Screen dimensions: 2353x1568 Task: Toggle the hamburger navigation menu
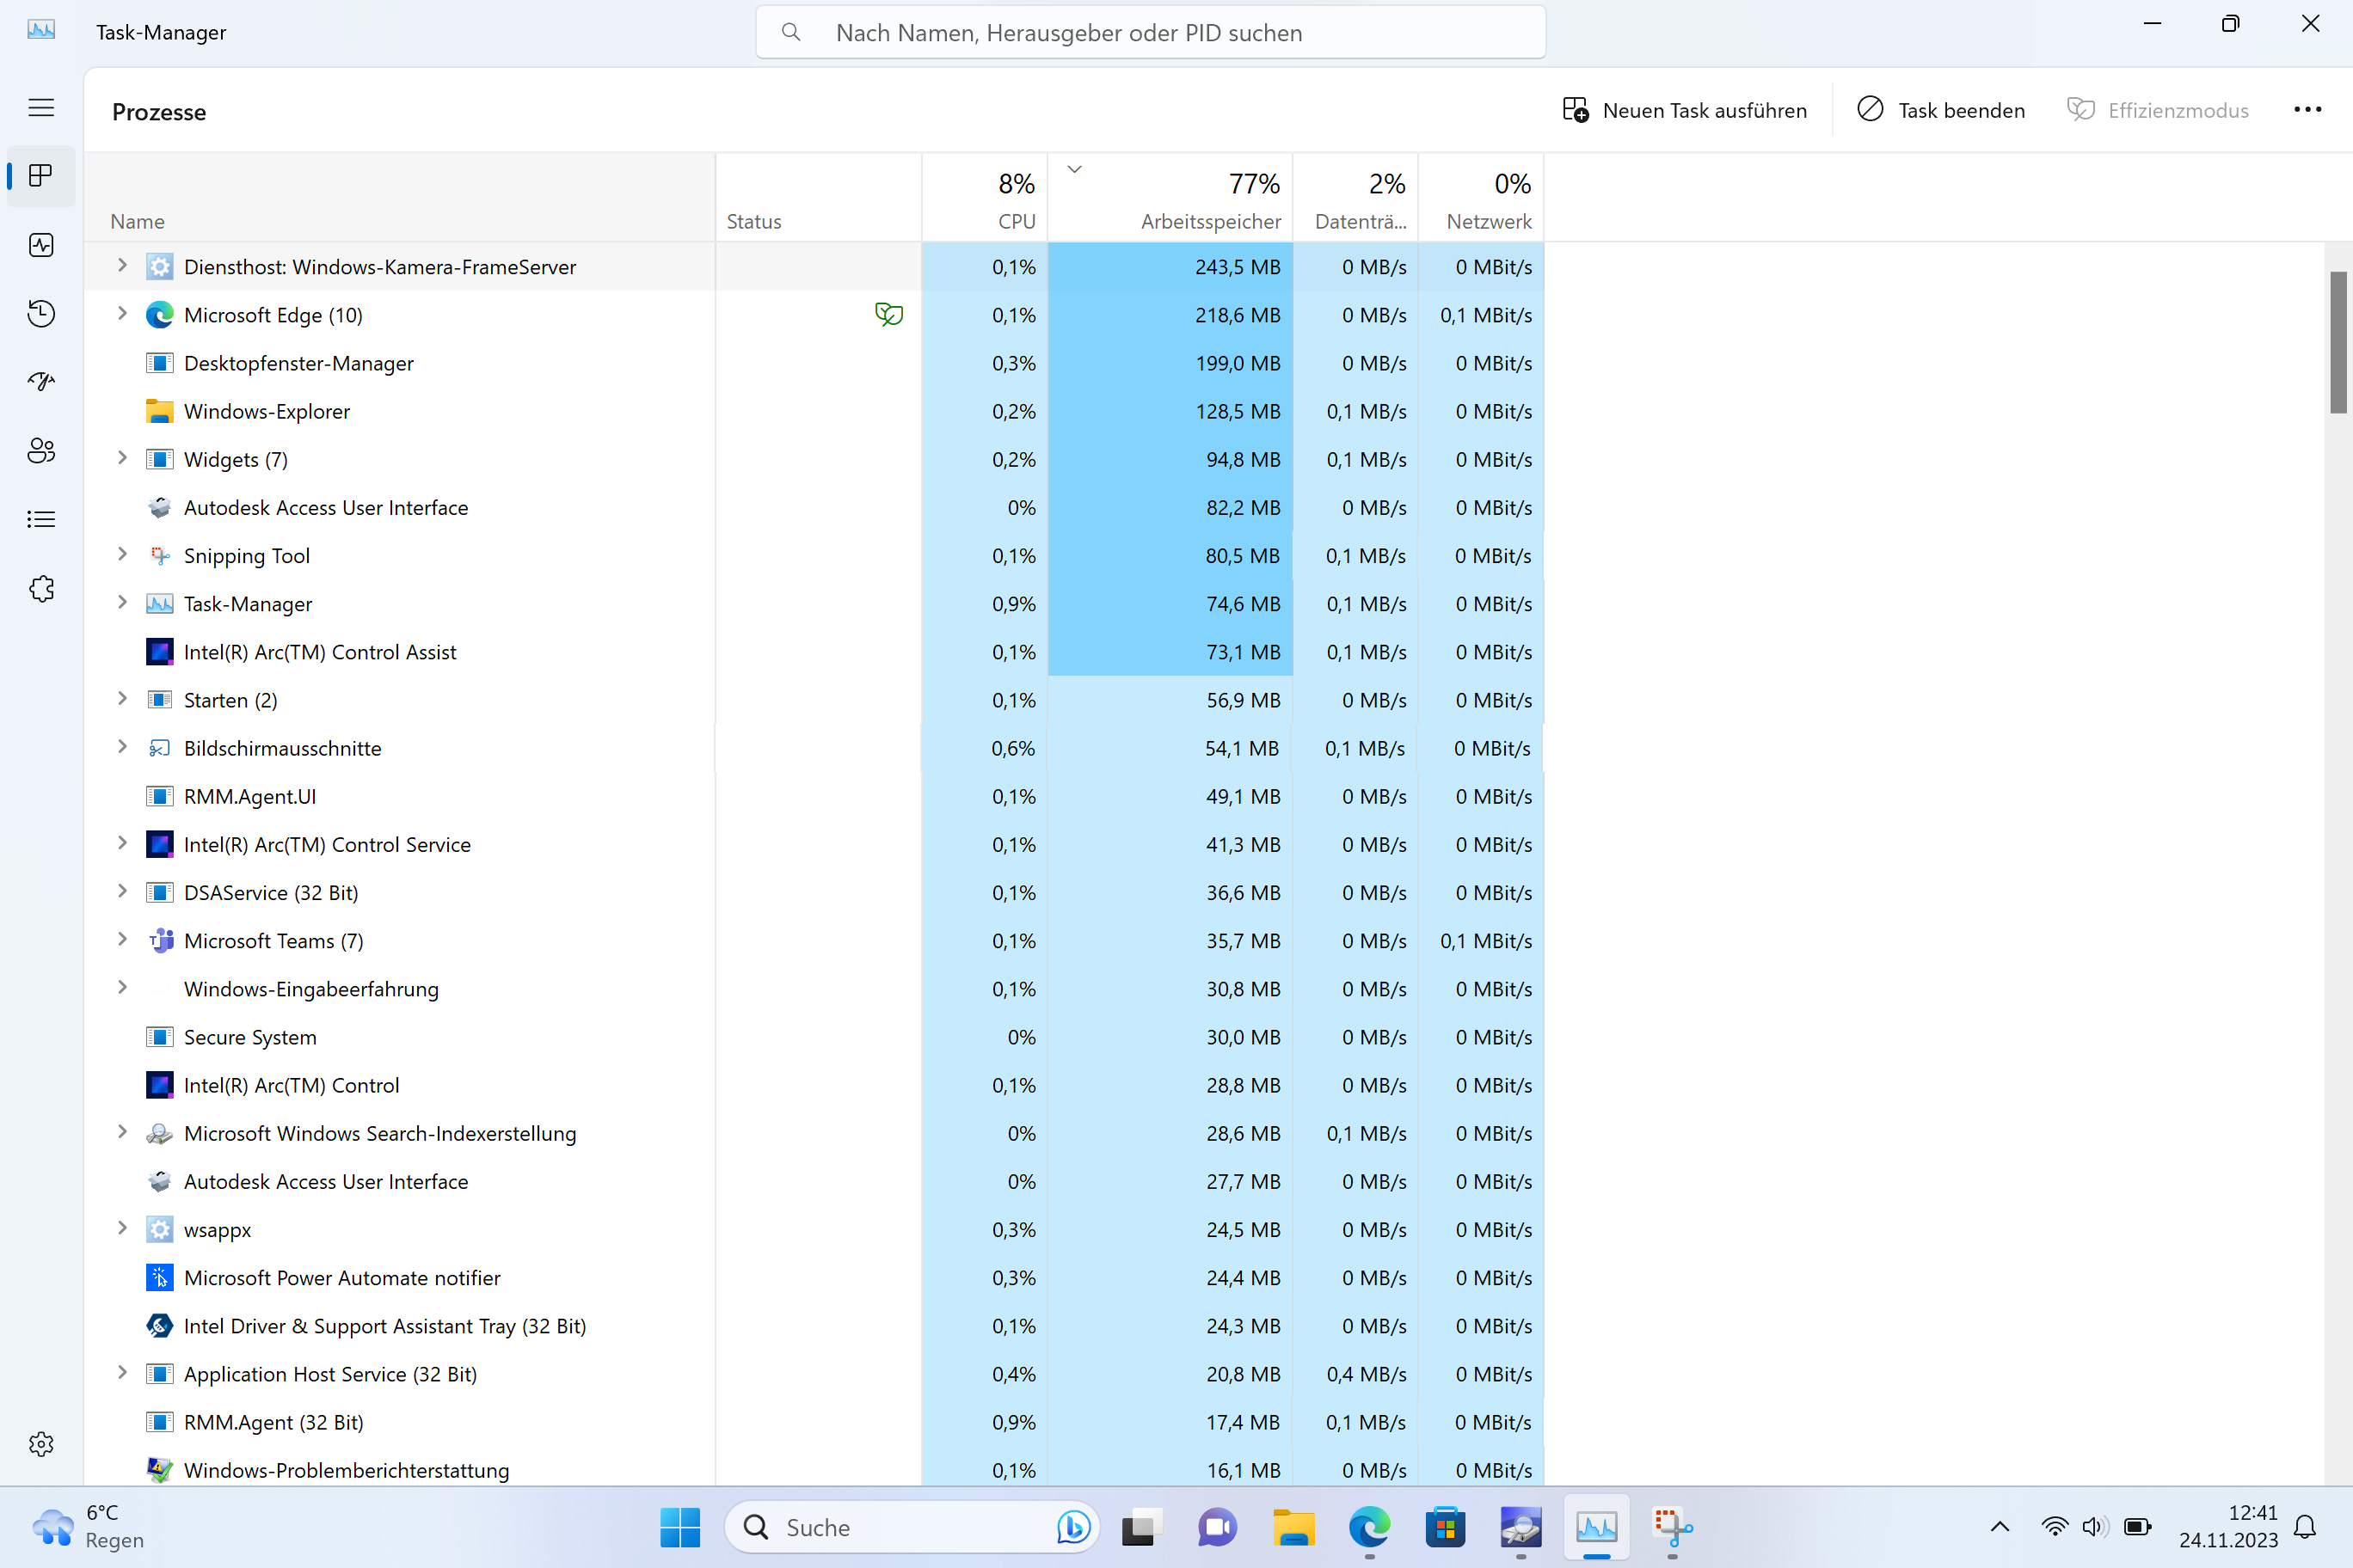point(41,108)
